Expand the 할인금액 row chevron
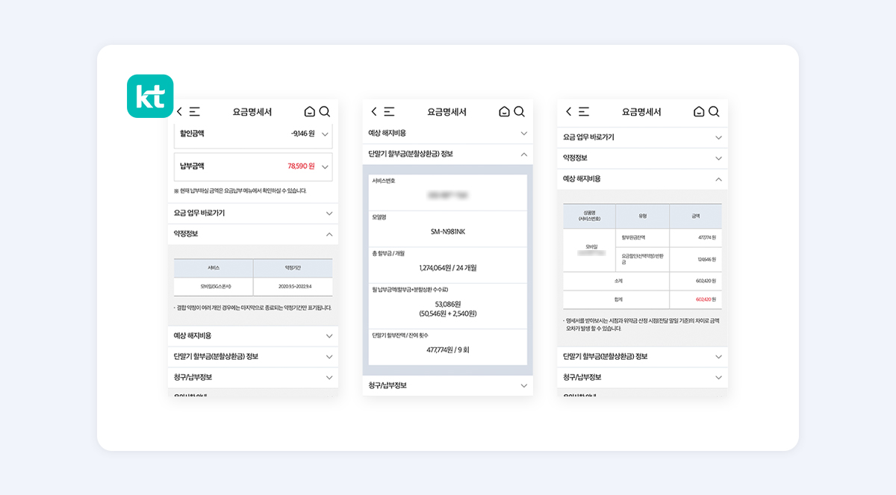The width and height of the screenshot is (896, 495). 325,134
